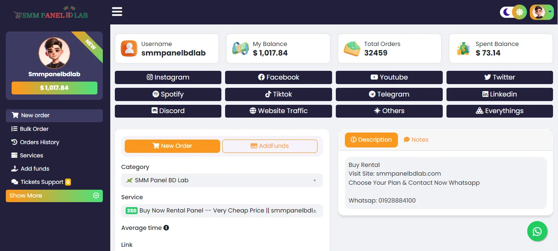
Task: Select the Youtube category button
Action: 389,77
